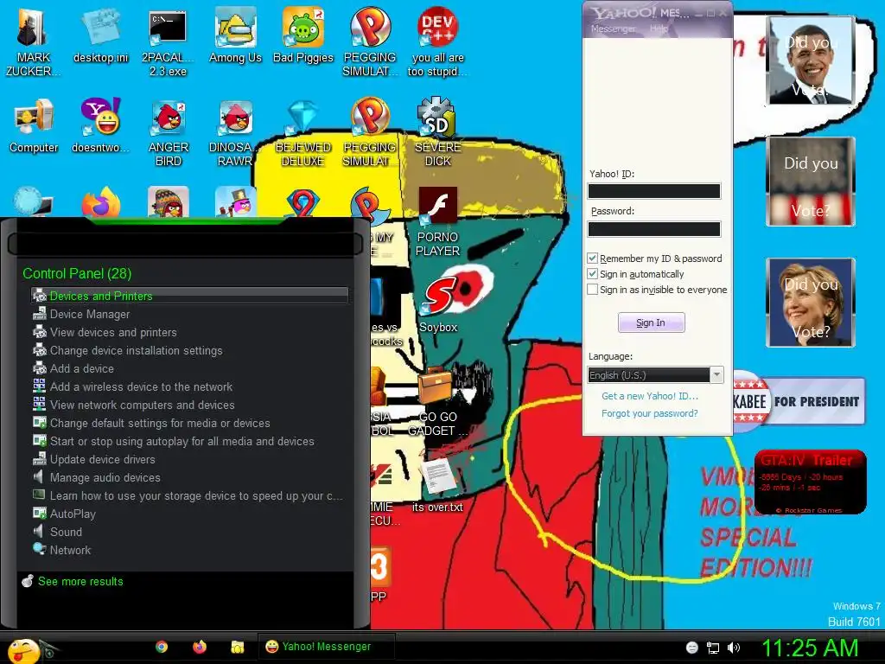
Task: Open the file explorer taskbar icon
Action: (x=237, y=647)
